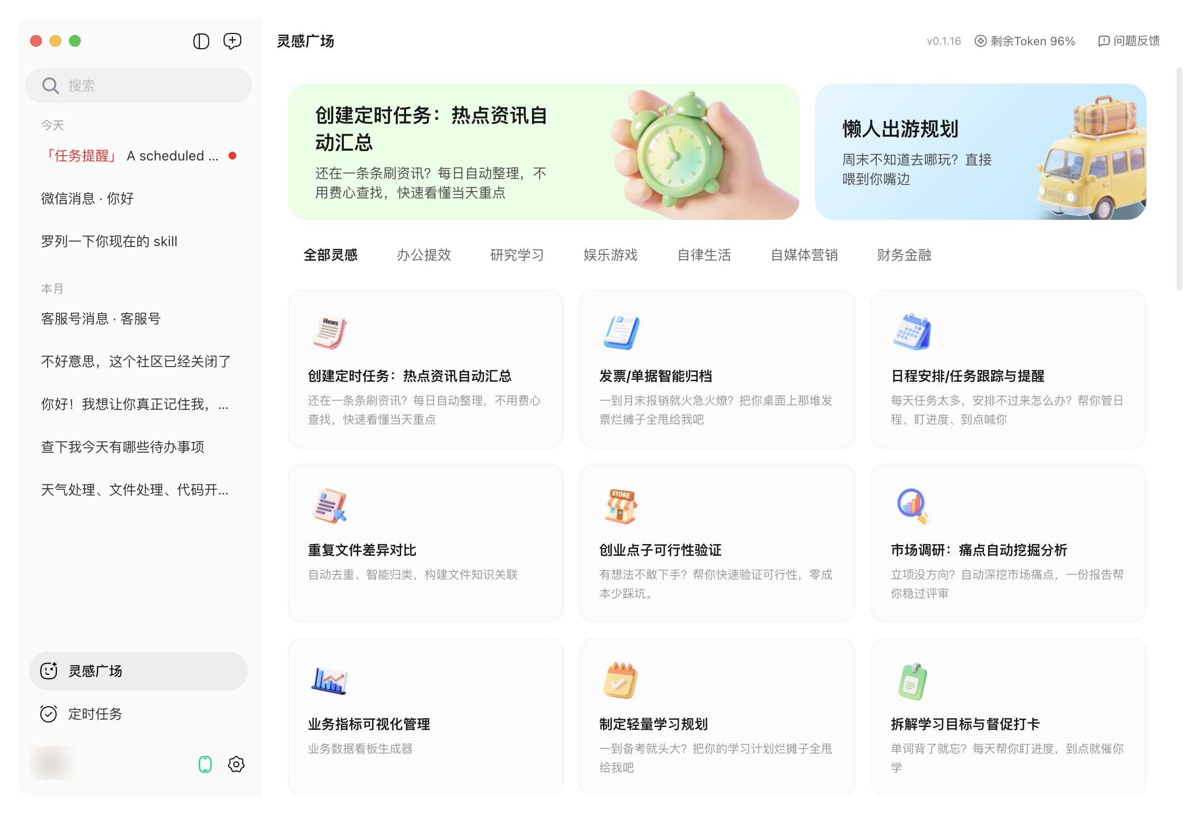Select the 灵感广场 sidebar icon
This screenshot has width=1202, height=813.
(48, 671)
